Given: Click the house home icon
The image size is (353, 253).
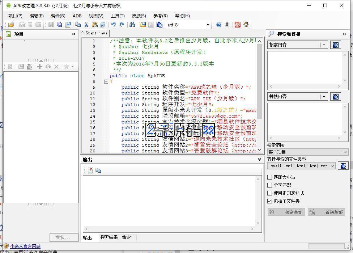Looking at the screenshot, I should [246, 25].
